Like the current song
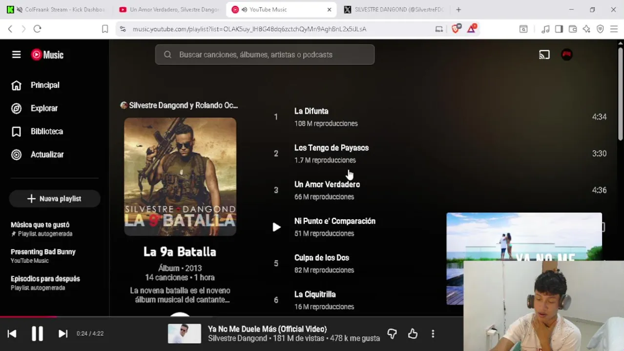 click(x=413, y=333)
